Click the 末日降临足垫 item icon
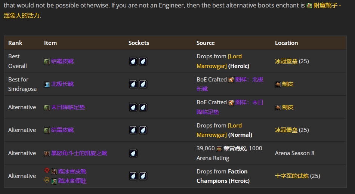Screen dimensions: 355x194 click(47, 107)
